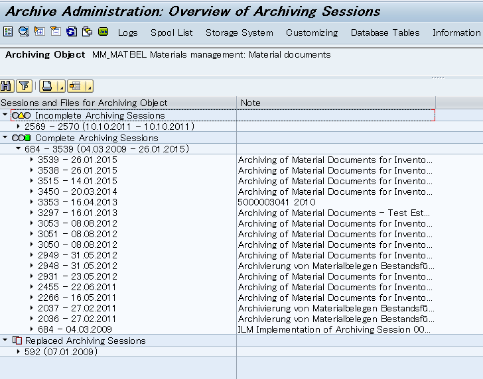
Task: Collapse Incomplete Archiving Sessions node
Action: 5,115
